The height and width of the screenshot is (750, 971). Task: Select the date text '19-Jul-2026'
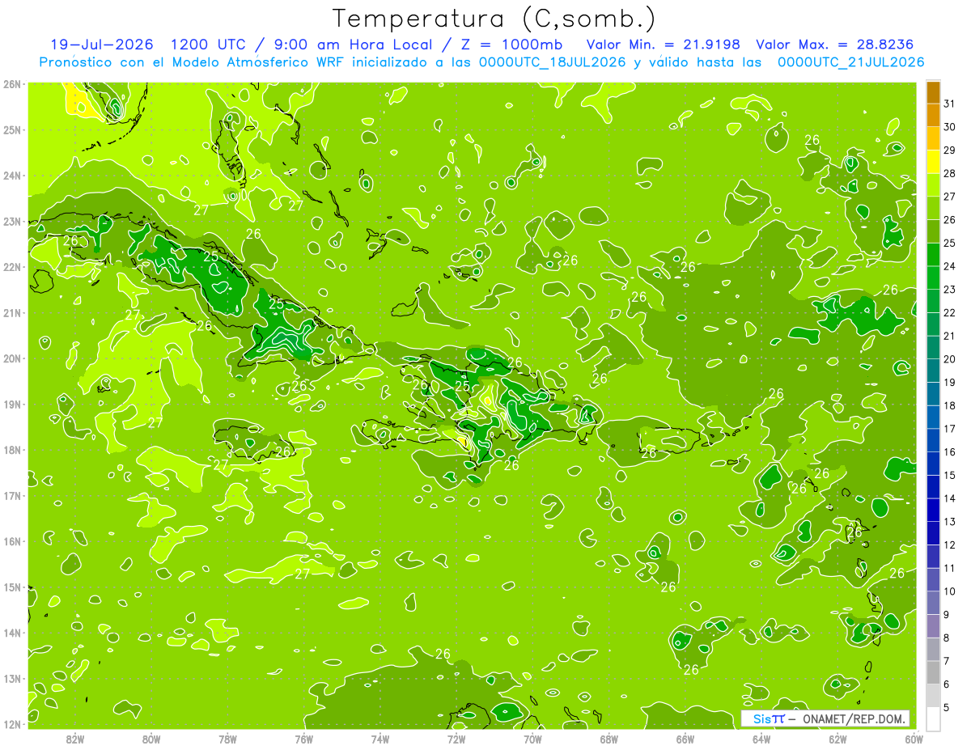click(104, 44)
